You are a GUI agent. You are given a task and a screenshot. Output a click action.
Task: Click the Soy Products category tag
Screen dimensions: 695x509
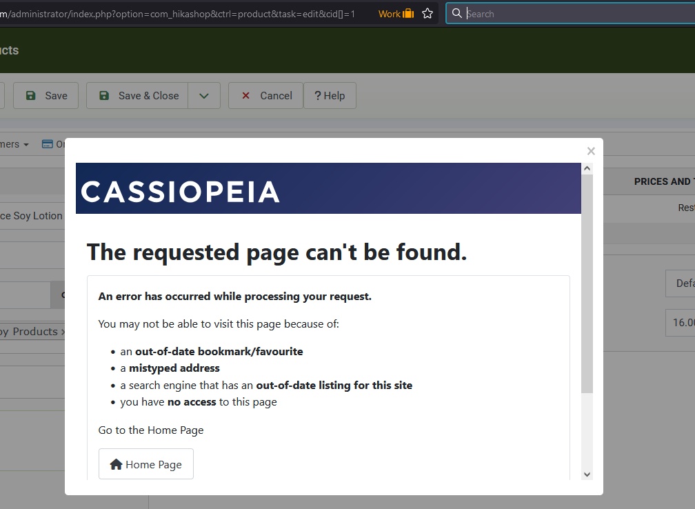point(32,331)
